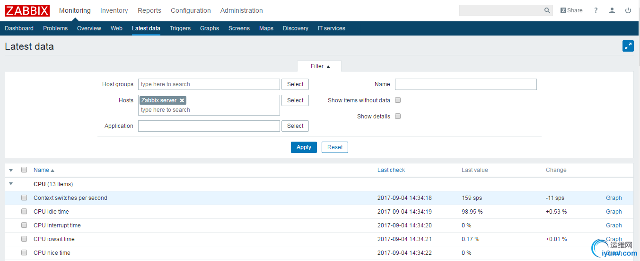This screenshot has height=261, width=640.
Task: Open the user profile icon
Action: click(x=612, y=10)
